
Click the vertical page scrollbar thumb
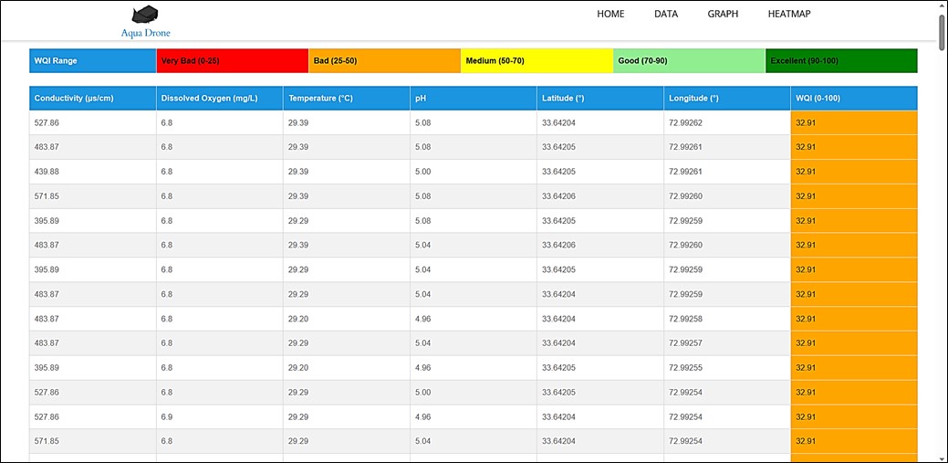(x=942, y=33)
